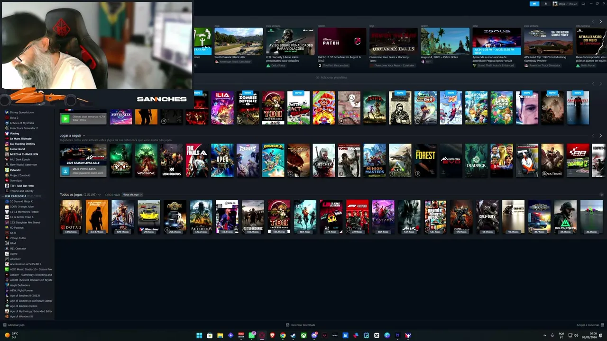
Task: Open Warframe cover in 'Jogar a seguir'
Action: pyautogui.click(x=146, y=160)
